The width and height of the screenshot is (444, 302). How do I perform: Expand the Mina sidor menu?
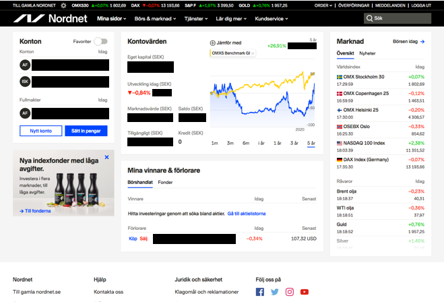click(111, 19)
